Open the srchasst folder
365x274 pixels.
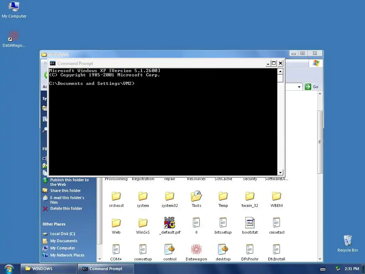point(116,199)
